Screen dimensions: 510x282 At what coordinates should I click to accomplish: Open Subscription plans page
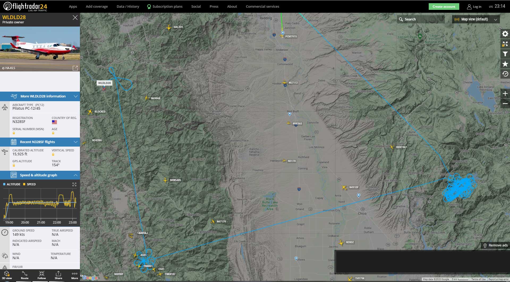165,7
